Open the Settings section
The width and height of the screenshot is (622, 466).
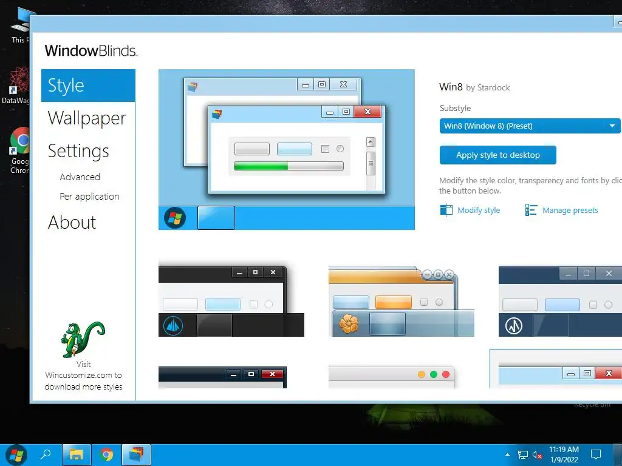coord(78,150)
